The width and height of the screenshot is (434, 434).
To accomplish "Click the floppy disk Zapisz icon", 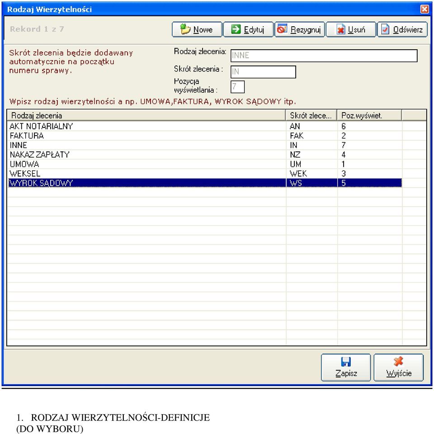I will click(x=346, y=362).
